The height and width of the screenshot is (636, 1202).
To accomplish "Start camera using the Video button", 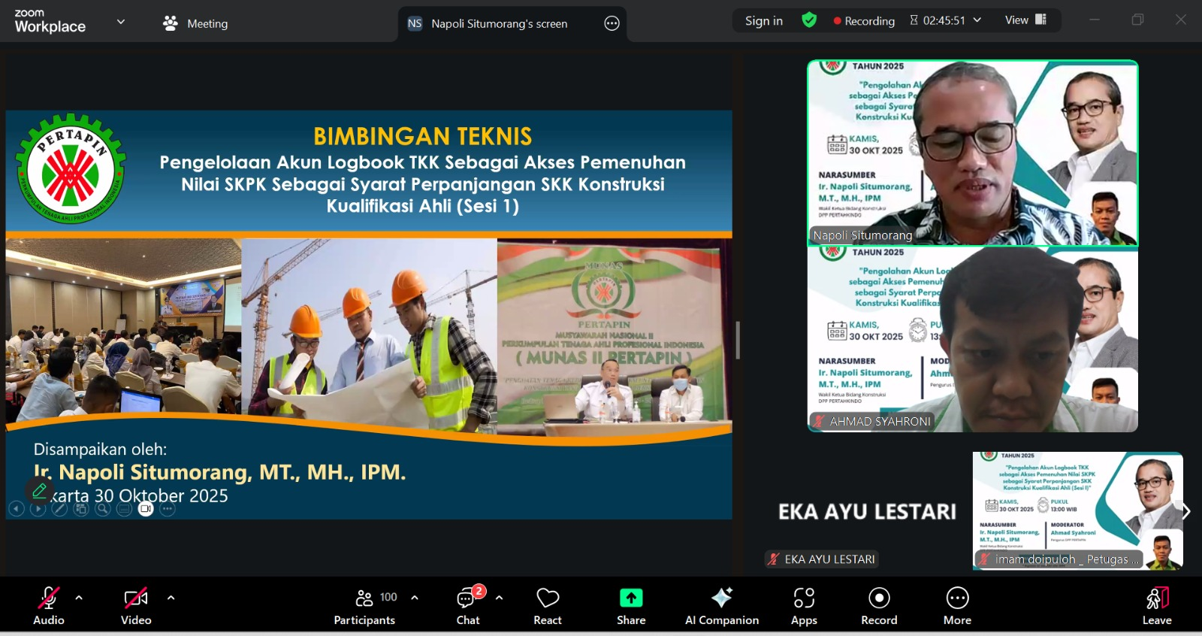I will (x=135, y=604).
